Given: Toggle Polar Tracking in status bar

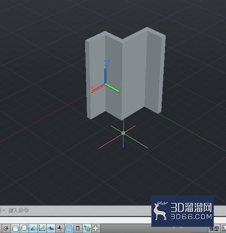Looking at the screenshot, I should [6, 228].
